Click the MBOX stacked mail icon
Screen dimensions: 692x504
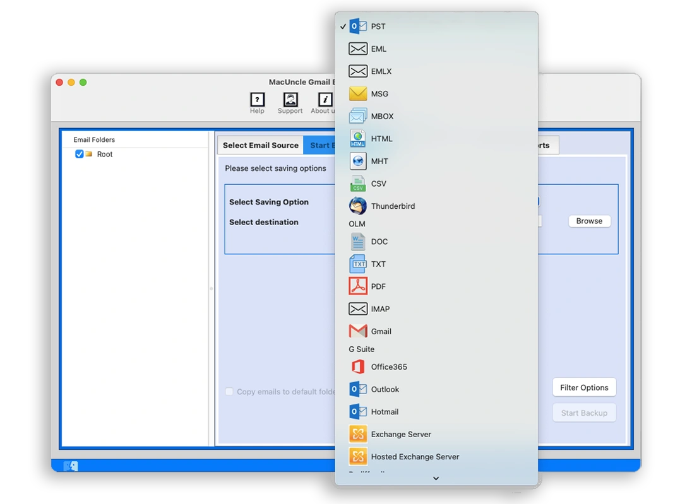point(357,116)
